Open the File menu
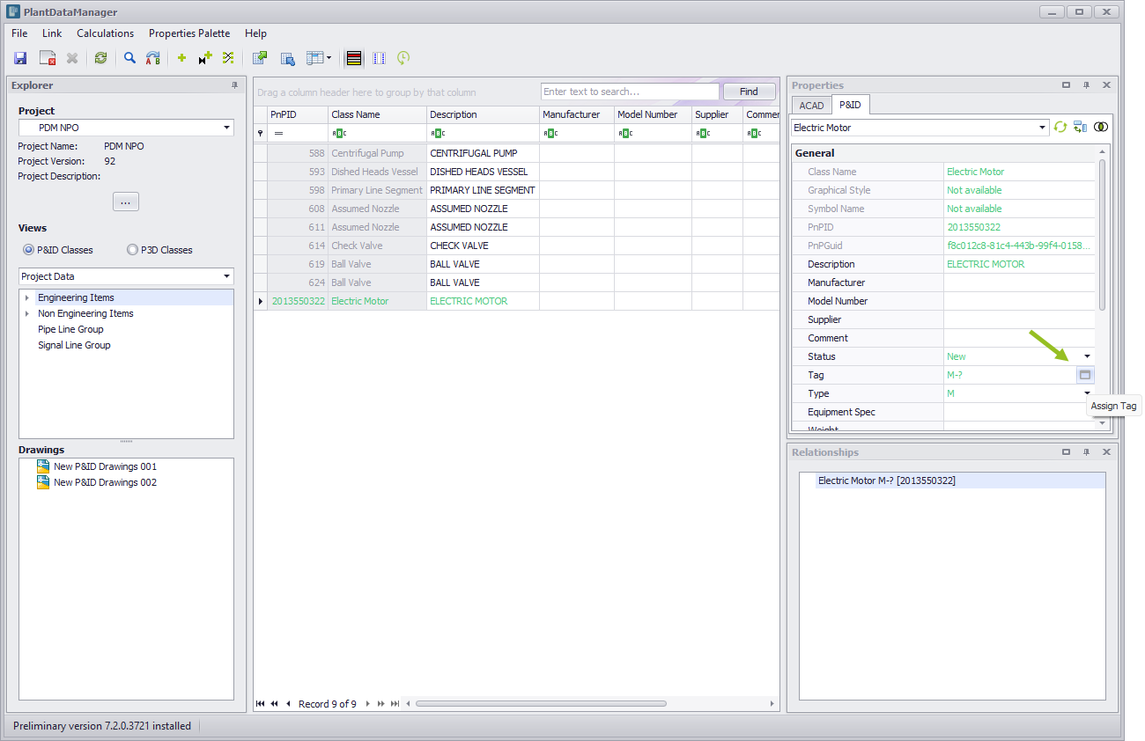 pyautogui.click(x=19, y=33)
